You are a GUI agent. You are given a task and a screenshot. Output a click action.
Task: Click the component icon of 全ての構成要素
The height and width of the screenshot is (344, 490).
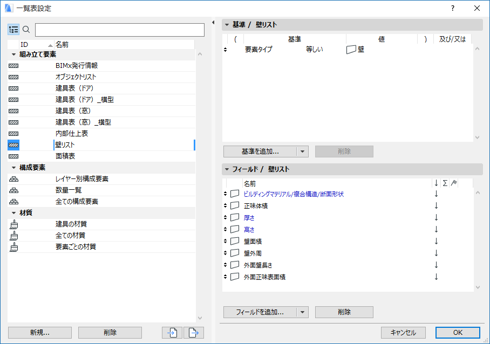point(13,202)
